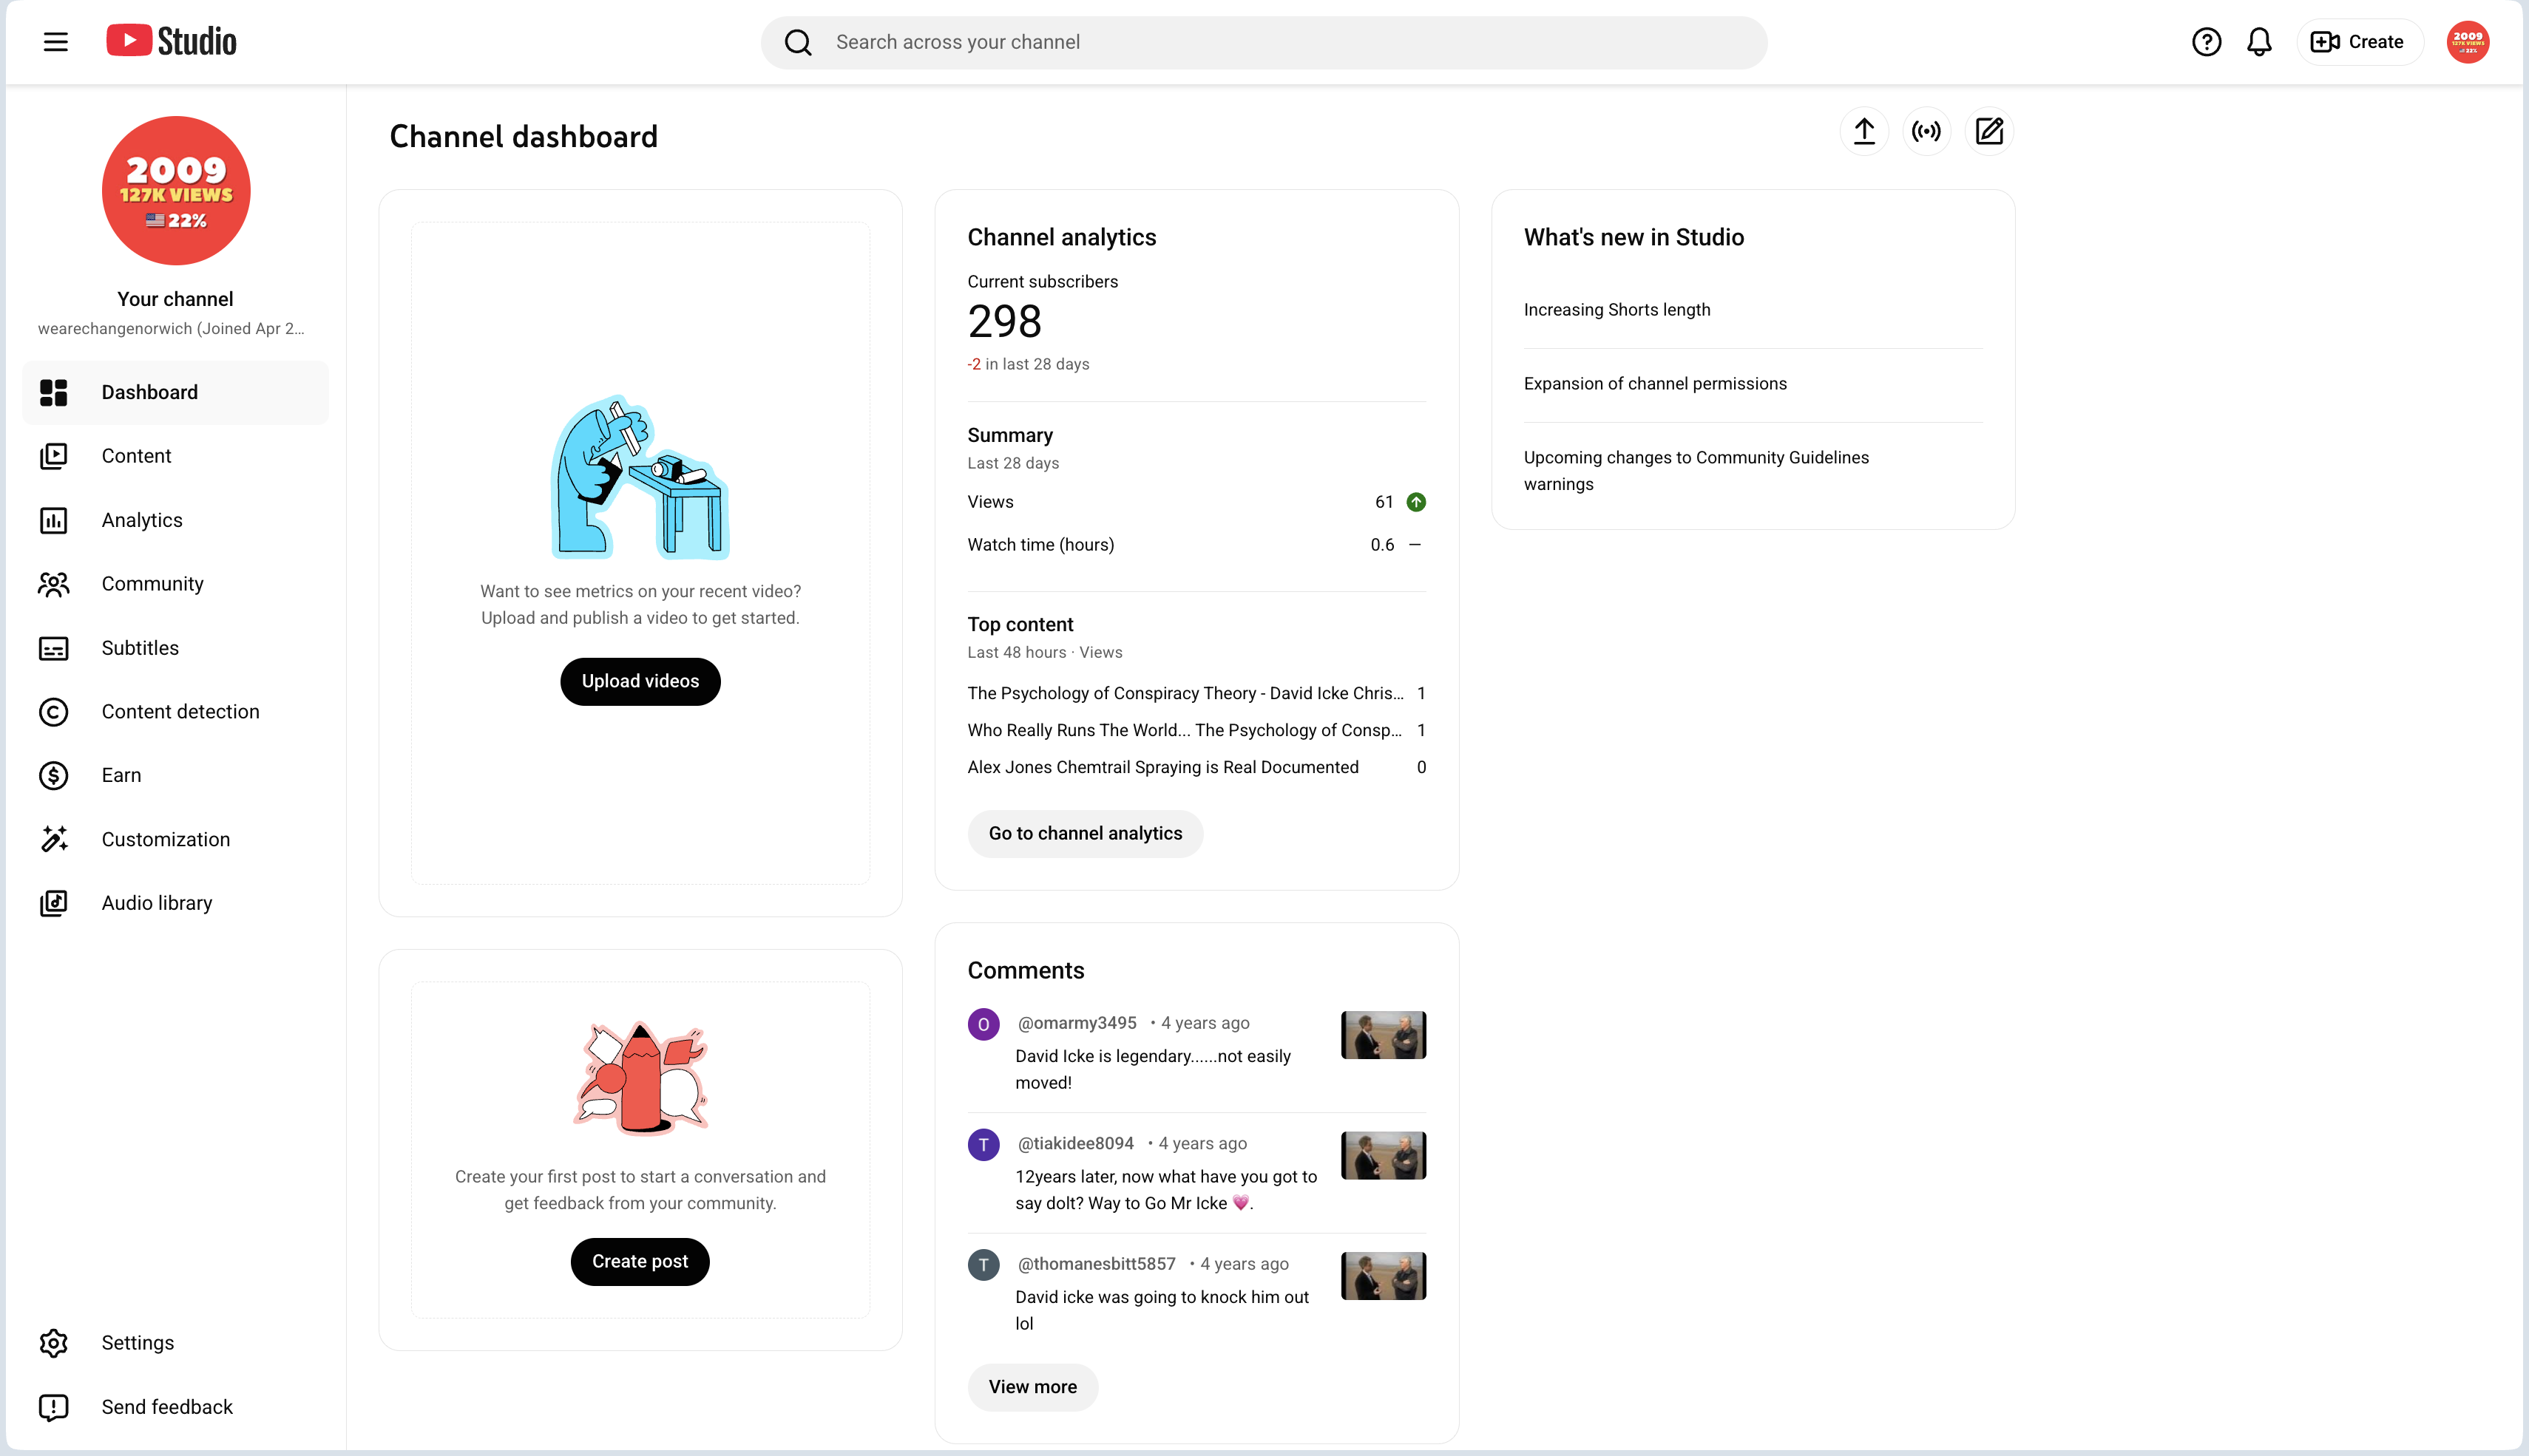The width and height of the screenshot is (2529, 1456).
Task: Open Who Really Runs The World video
Action: [1185, 731]
